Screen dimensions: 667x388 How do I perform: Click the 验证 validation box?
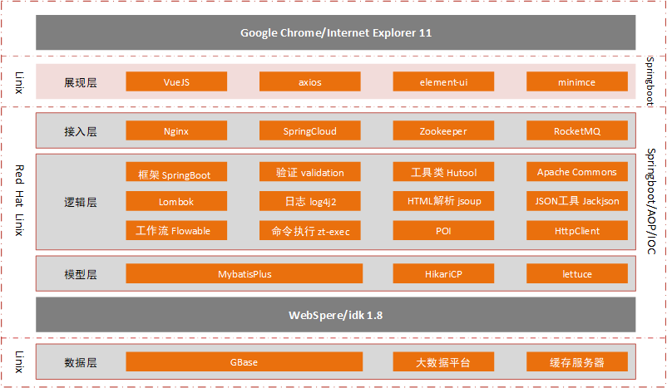pos(309,172)
